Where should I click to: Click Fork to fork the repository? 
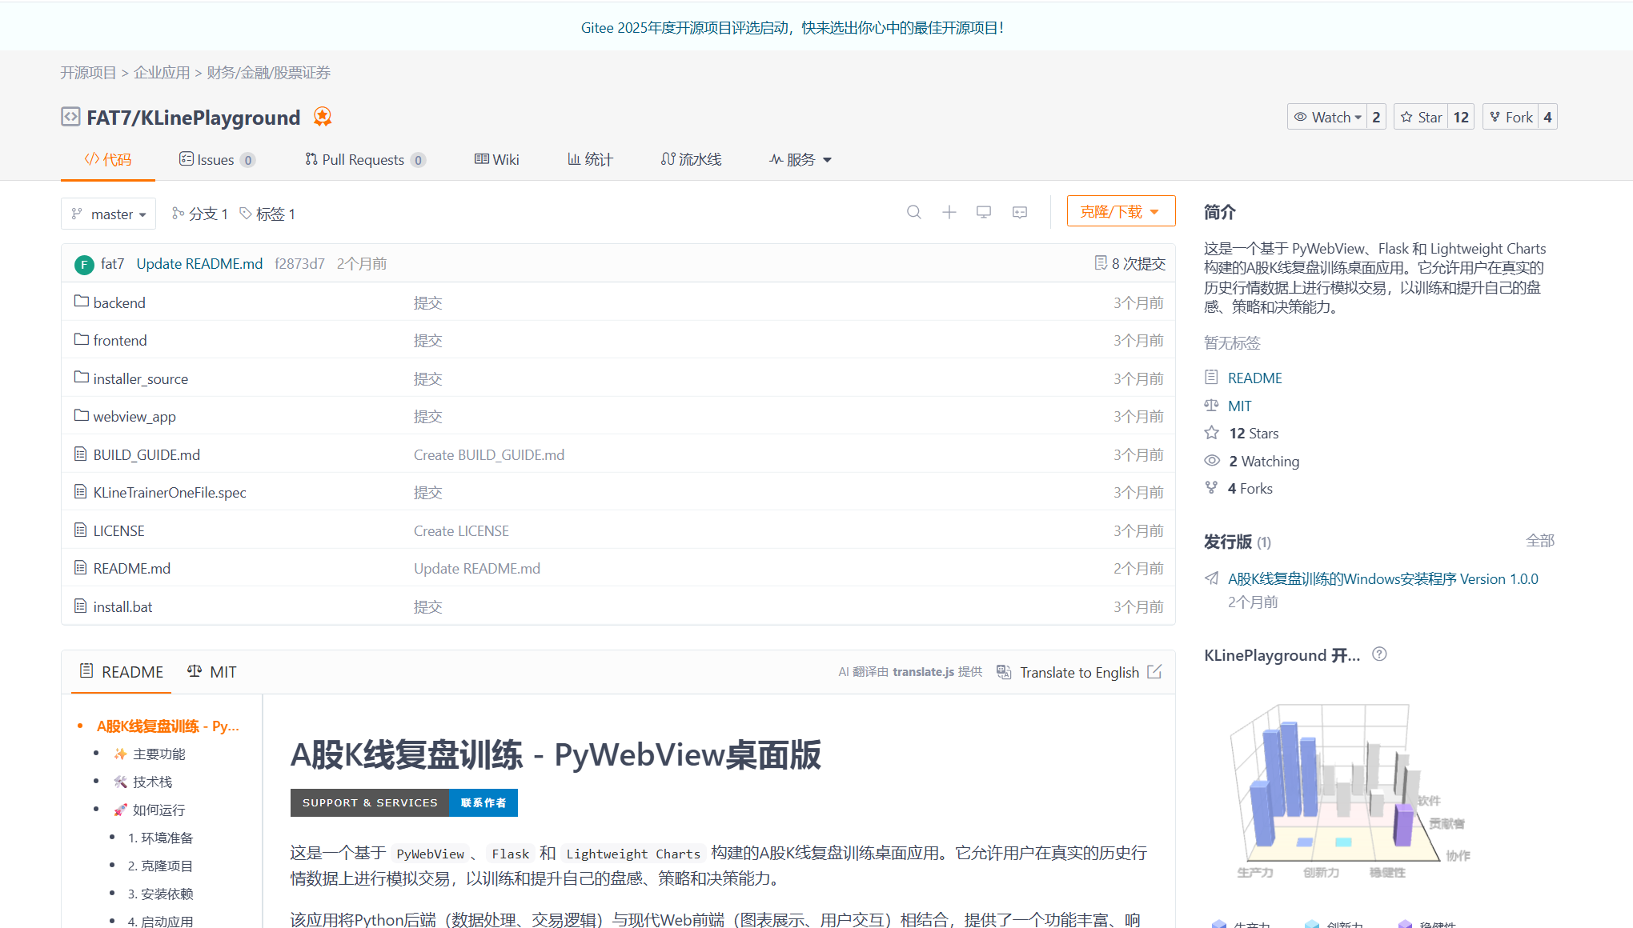[x=1511, y=116]
